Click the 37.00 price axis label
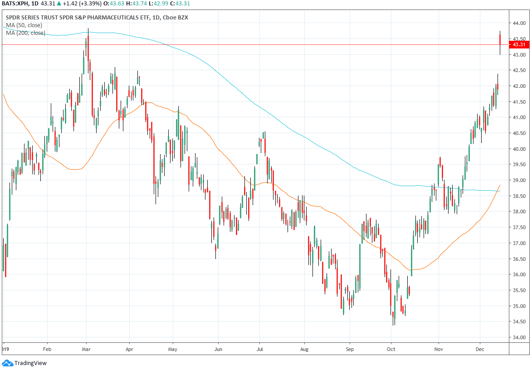Image resolution: width=532 pixels, height=370 pixels. tap(519, 243)
